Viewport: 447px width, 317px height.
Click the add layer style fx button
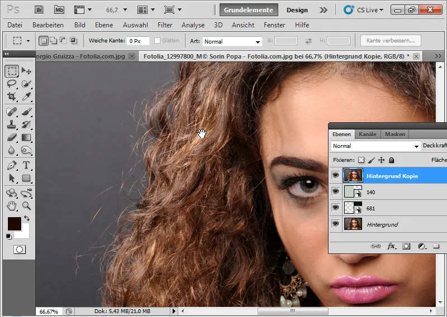(391, 246)
